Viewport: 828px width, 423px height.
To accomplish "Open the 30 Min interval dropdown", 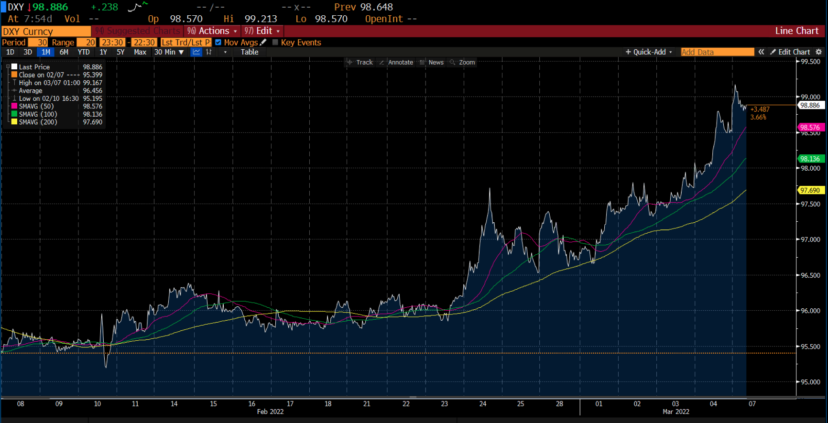I will (169, 52).
